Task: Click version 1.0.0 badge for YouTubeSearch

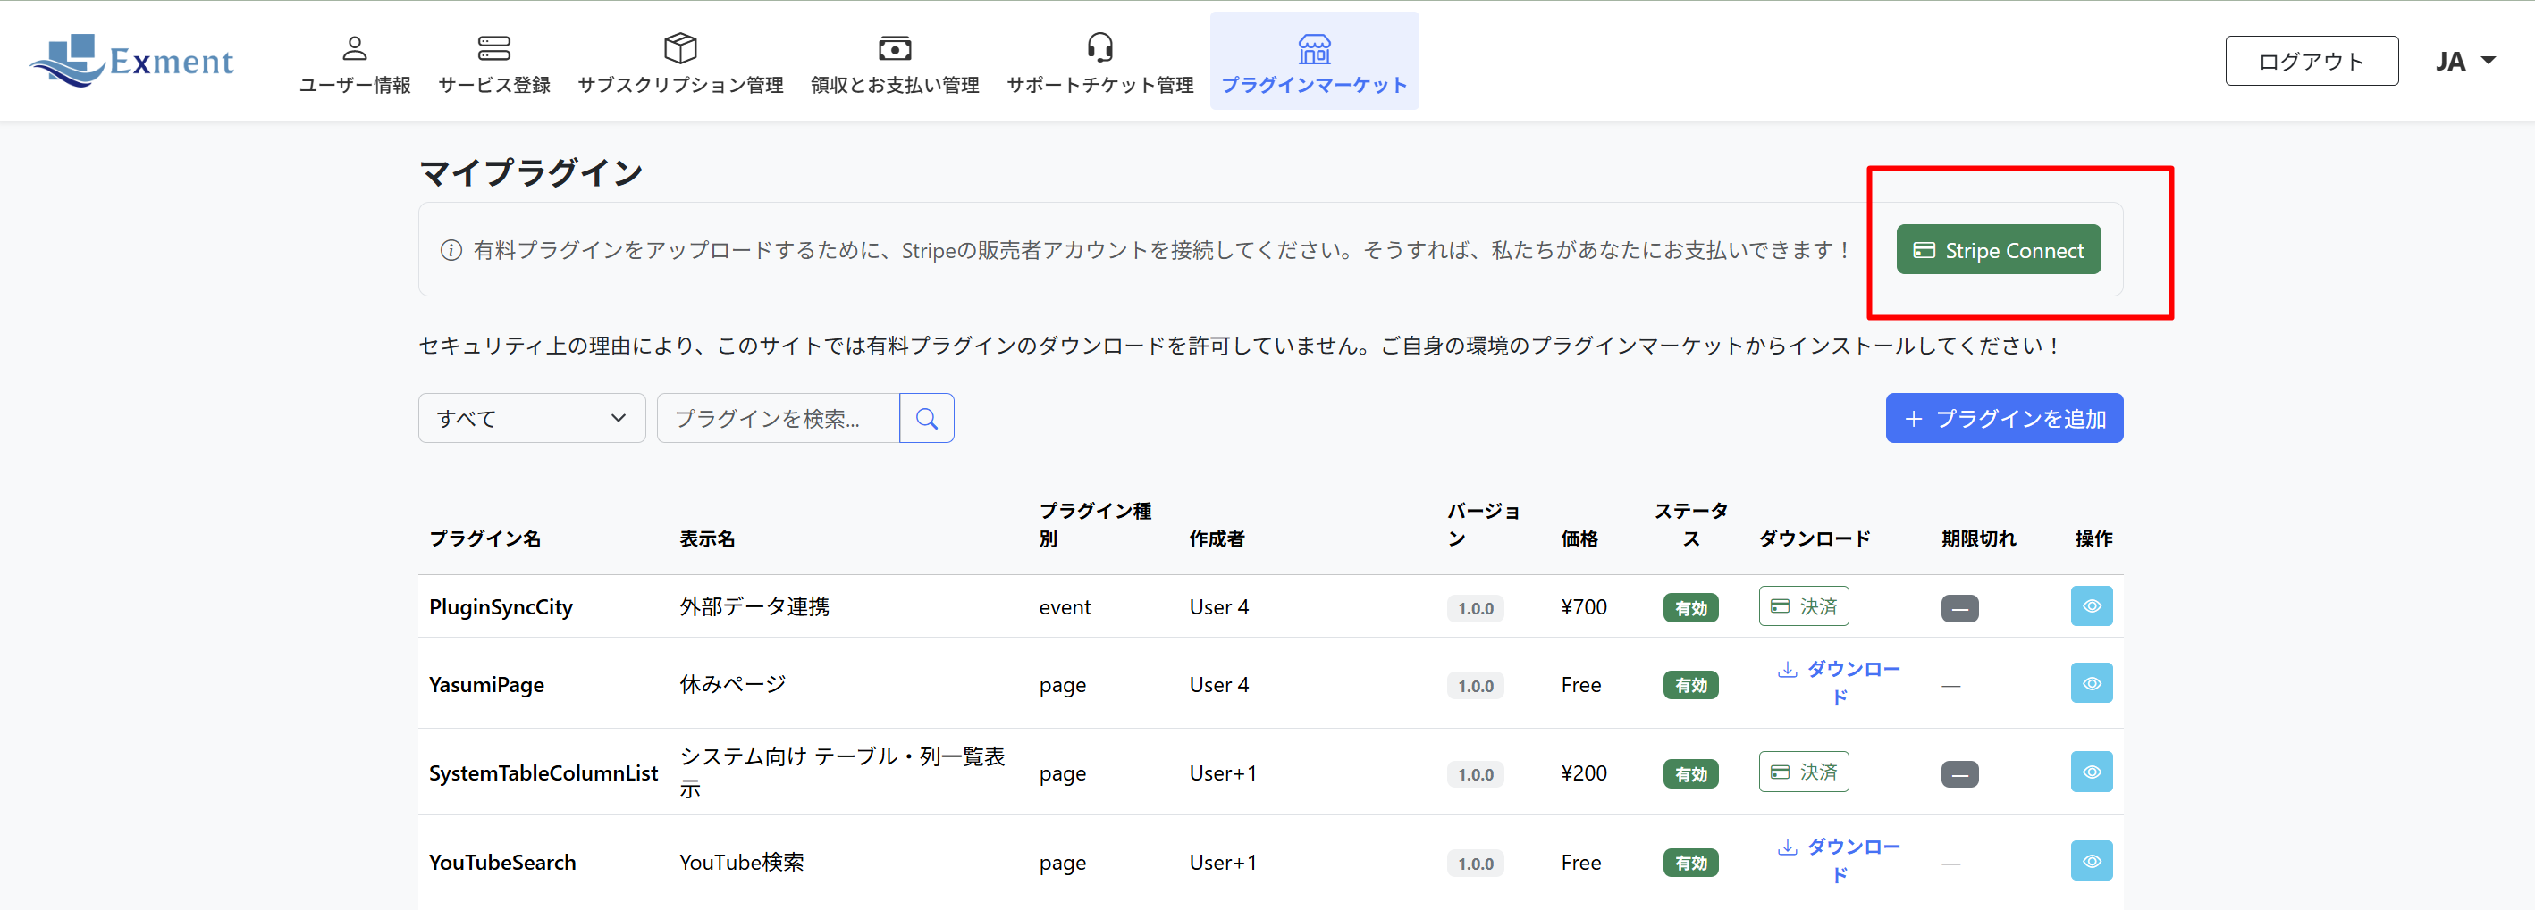Action: tap(1475, 864)
